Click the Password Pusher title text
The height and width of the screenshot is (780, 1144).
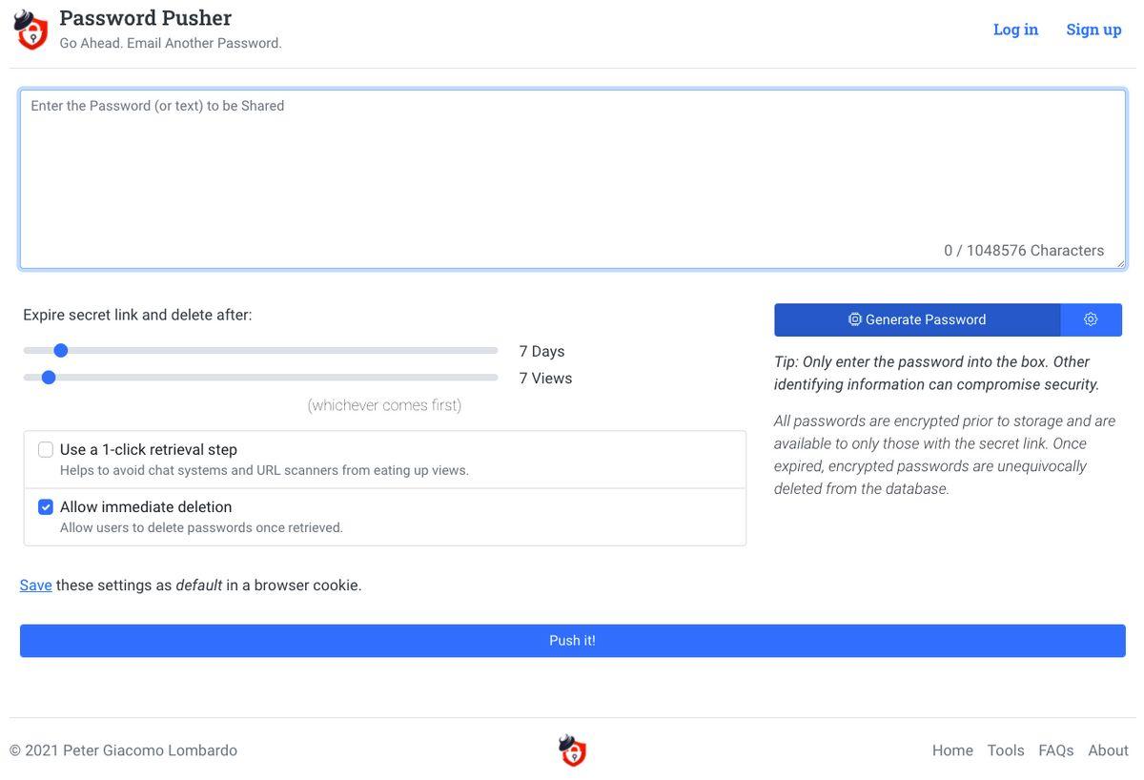145,18
